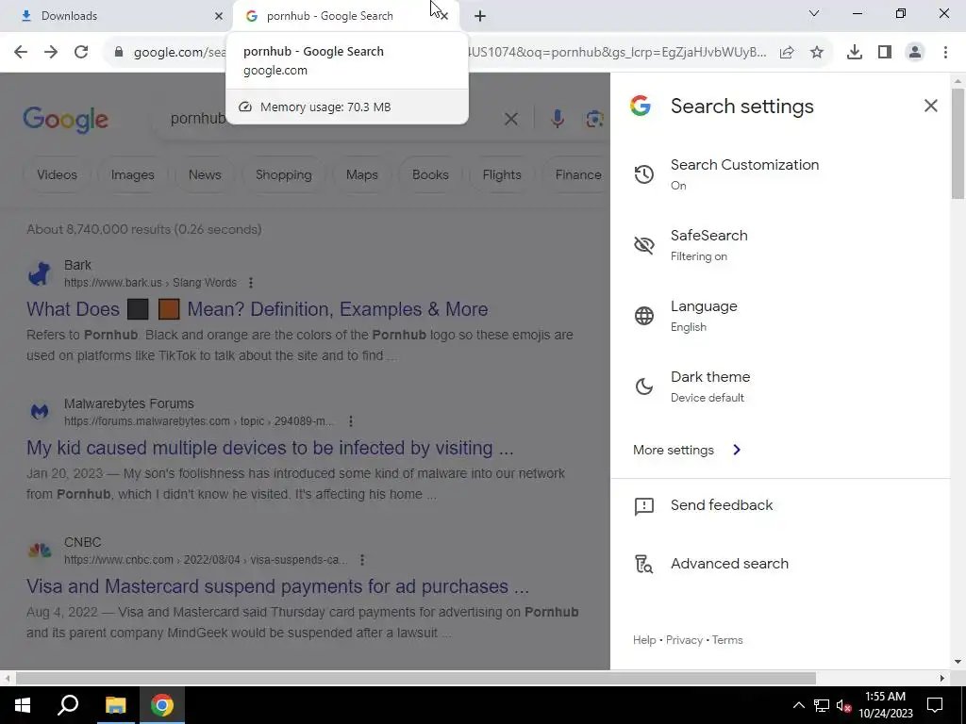The width and height of the screenshot is (966, 724).
Task: Filter results by Flights
Action: tap(502, 174)
